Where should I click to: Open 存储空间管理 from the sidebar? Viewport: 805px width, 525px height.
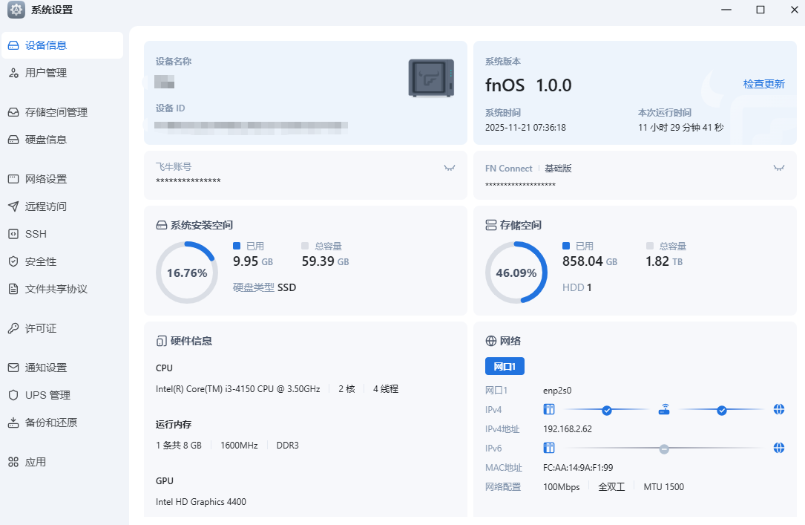[x=56, y=112]
